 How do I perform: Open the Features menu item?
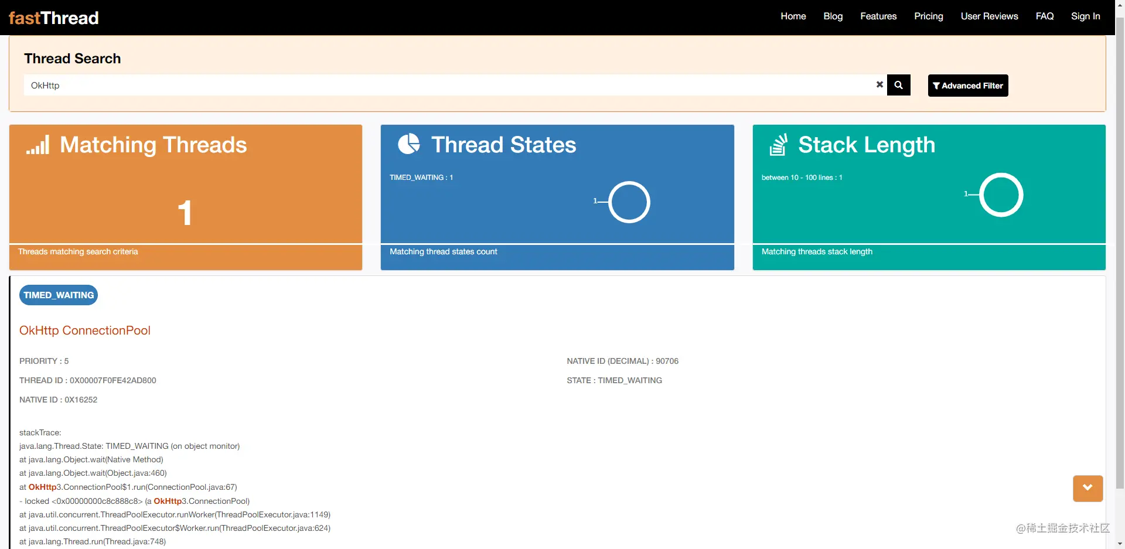(878, 16)
